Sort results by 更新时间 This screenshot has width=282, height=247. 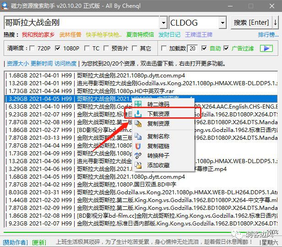pyautogui.click(x=42, y=63)
